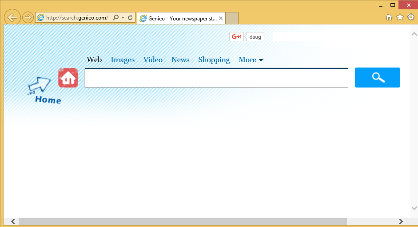The width and height of the screenshot is (418, 227).
Task: Click the blue arrow Home logo
Action: (45, 90)
